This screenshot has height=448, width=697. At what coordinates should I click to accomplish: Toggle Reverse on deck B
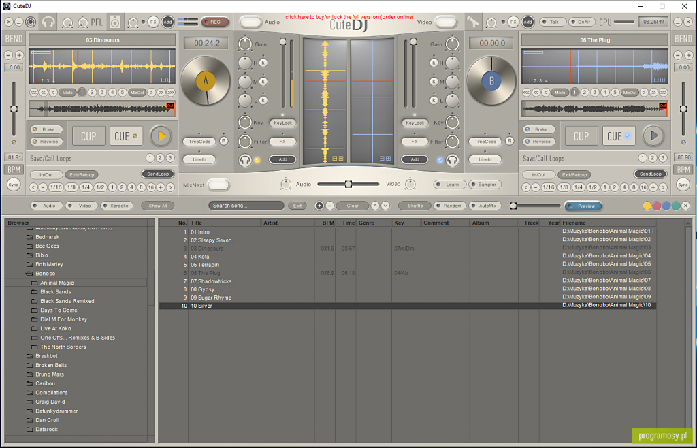point(539,142)
